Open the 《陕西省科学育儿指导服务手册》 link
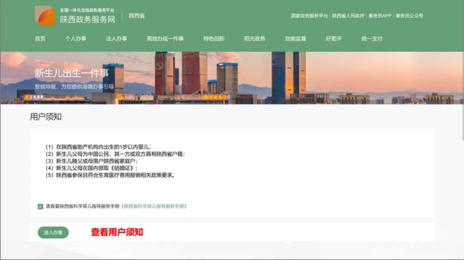Screen dimensions: 464x260 pyautogui.click(x=154, y=206)
